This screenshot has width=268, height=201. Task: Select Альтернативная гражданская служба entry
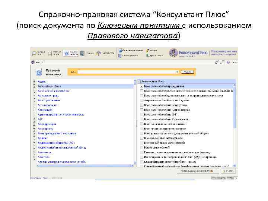tap(62, 162)
